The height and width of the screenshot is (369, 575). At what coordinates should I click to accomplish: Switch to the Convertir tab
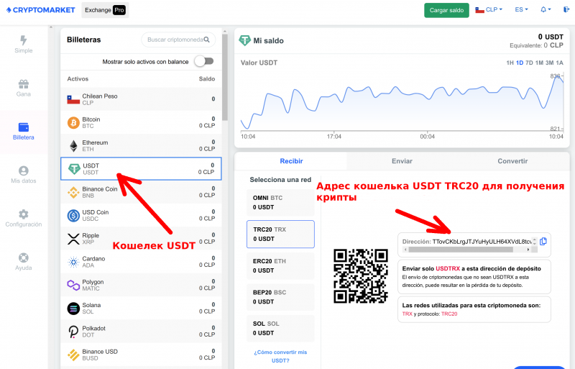tap(512, 162)
